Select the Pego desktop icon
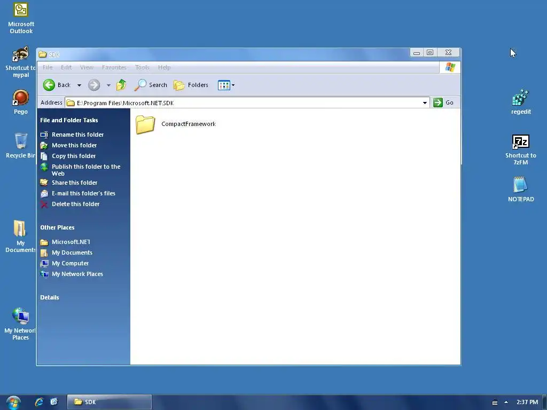 (x=21, y=102)
